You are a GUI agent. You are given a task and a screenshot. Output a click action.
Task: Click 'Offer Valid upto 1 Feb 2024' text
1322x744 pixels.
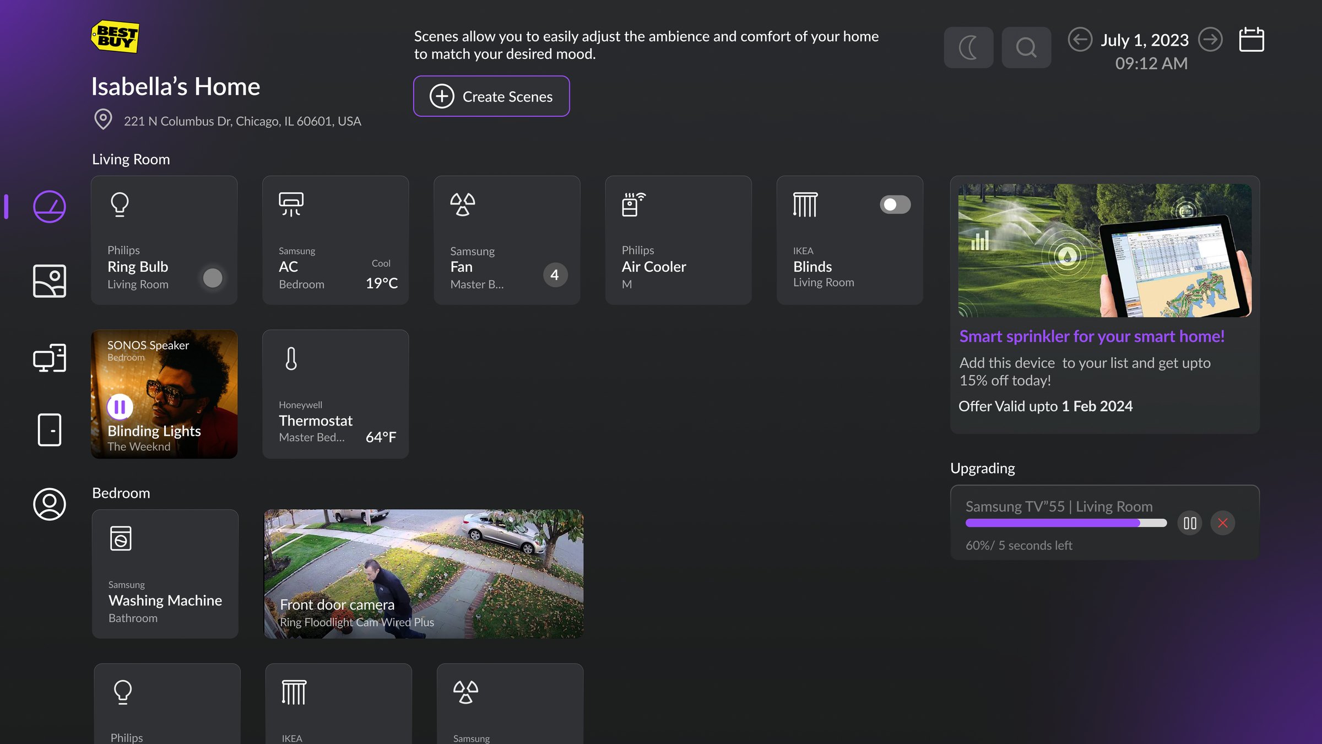(x=1045, y=406)
